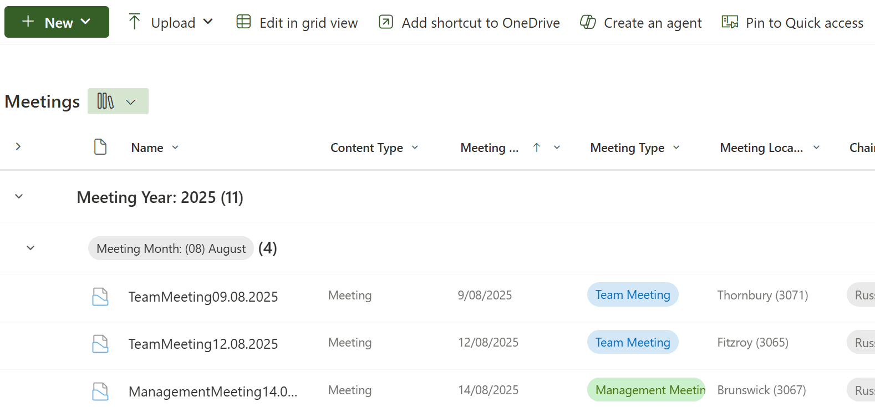Click the New button
The image size is (875, 407).
(57, 22)
